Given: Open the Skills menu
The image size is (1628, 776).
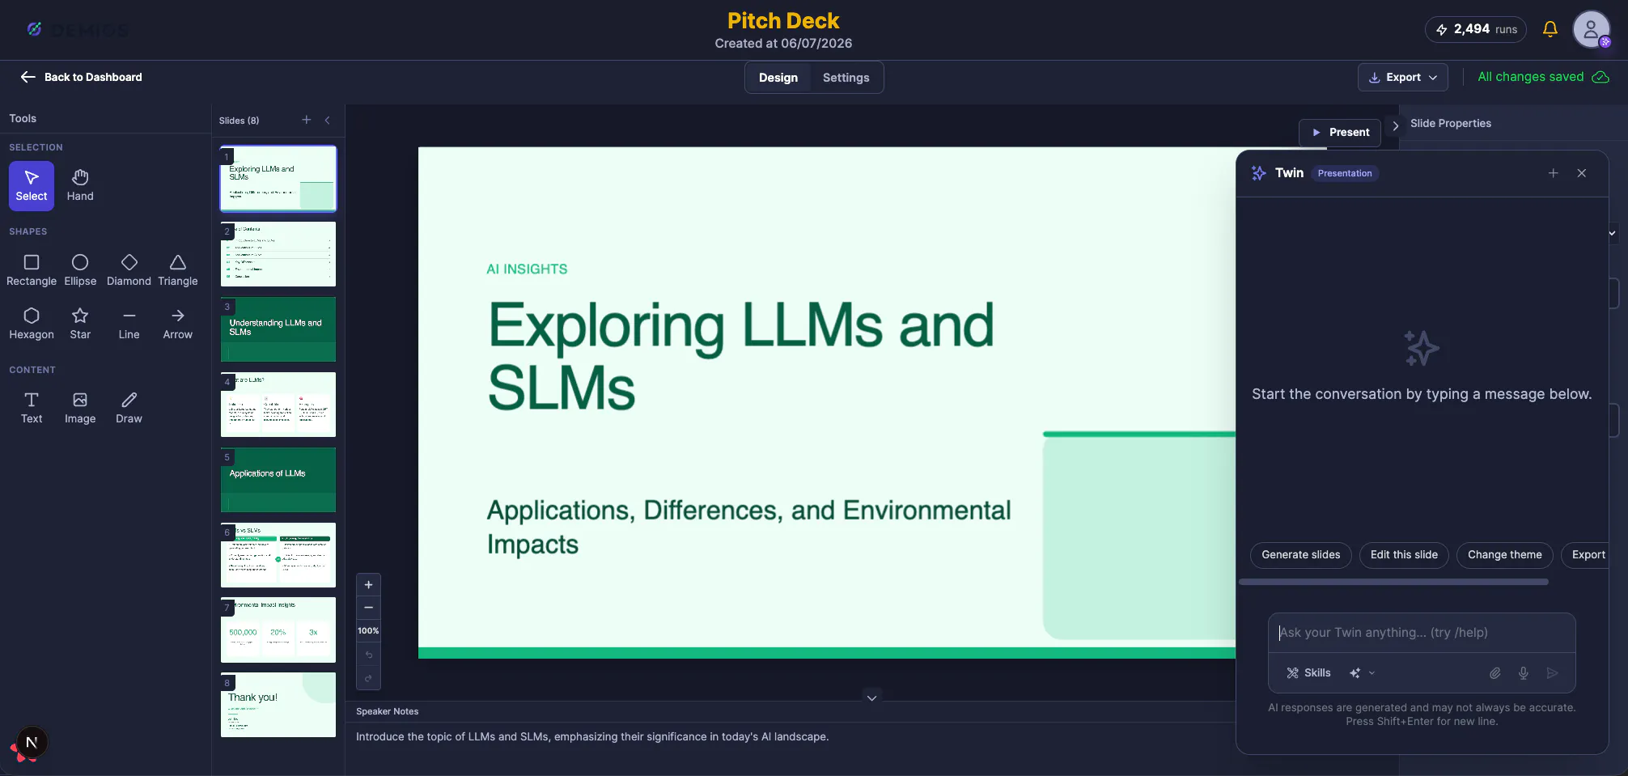Looking at the screenshot, I should point(1308,673).
